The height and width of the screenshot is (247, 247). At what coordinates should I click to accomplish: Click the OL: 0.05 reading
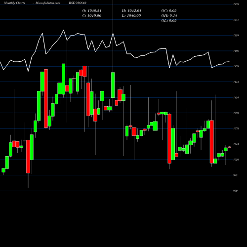pyautogui.click(x=169, y=21)
